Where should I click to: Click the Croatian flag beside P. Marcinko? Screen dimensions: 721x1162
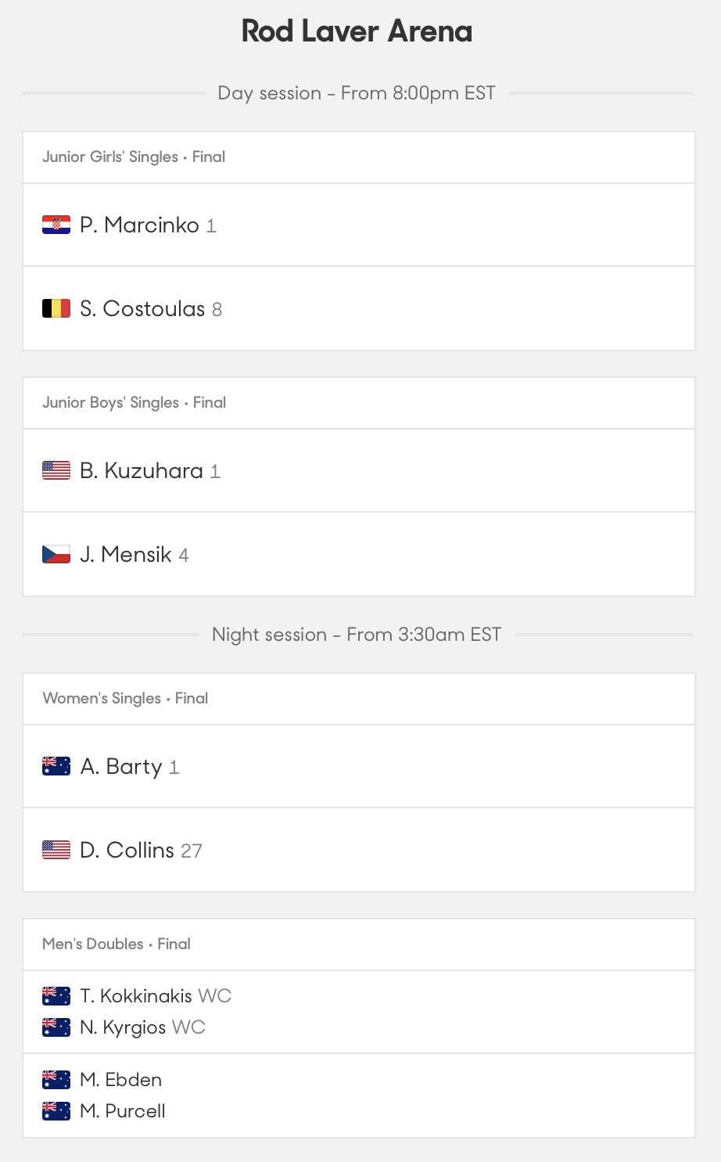[56, 225]
